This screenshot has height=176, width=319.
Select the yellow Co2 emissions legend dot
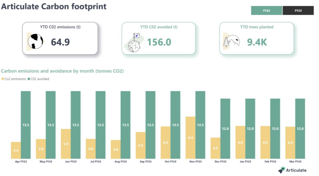pos(2,79)
